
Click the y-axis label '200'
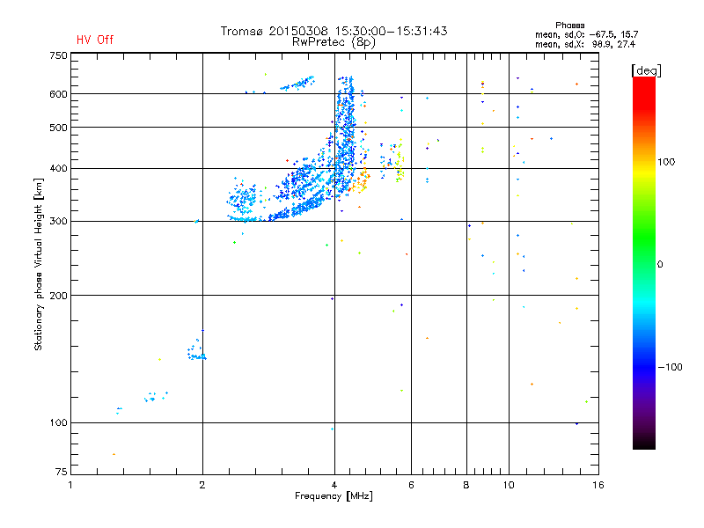58,296
